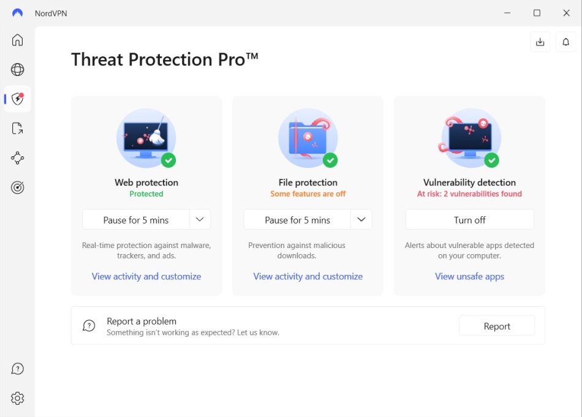Pause File protection for 5 minutes
This screenshot has height=417, width=582.
(299, 219)
